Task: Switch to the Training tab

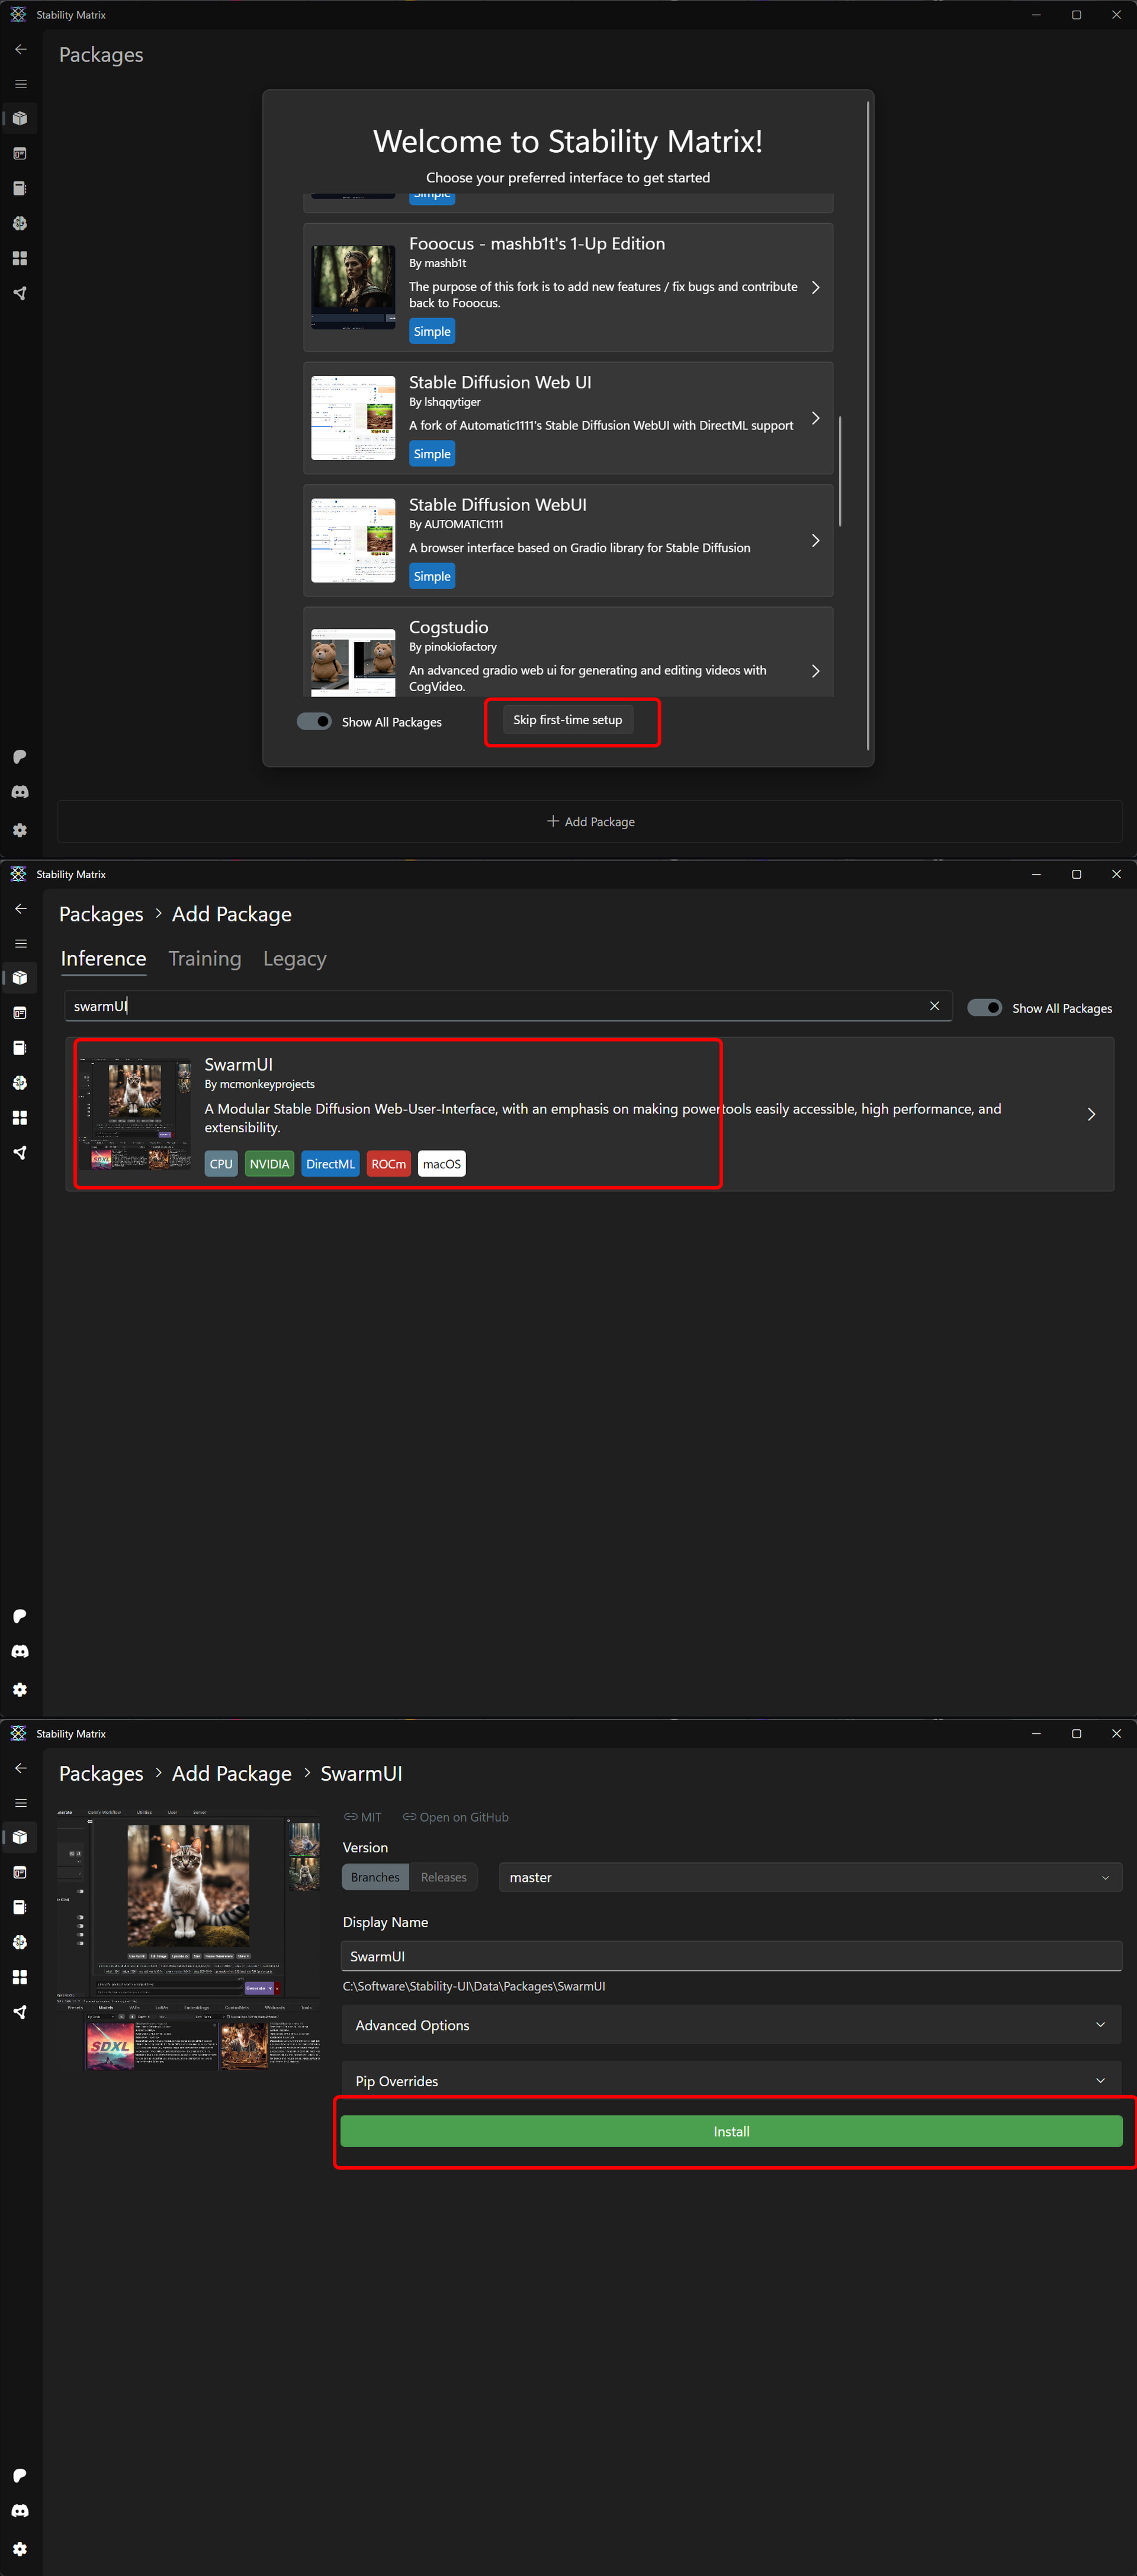Action: click(205, 959)
